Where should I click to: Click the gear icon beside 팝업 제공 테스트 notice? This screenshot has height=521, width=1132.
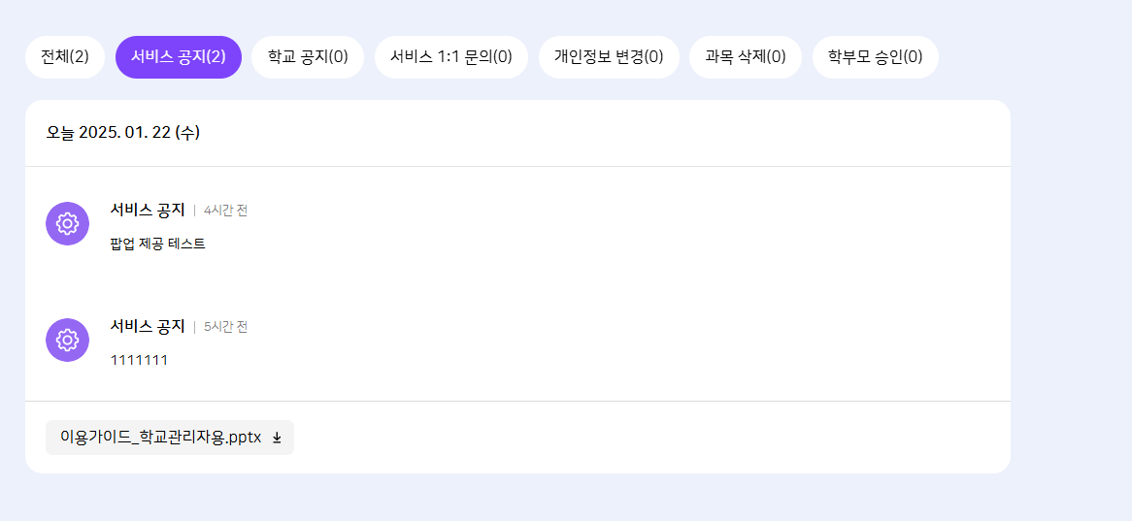pos(67,224)
